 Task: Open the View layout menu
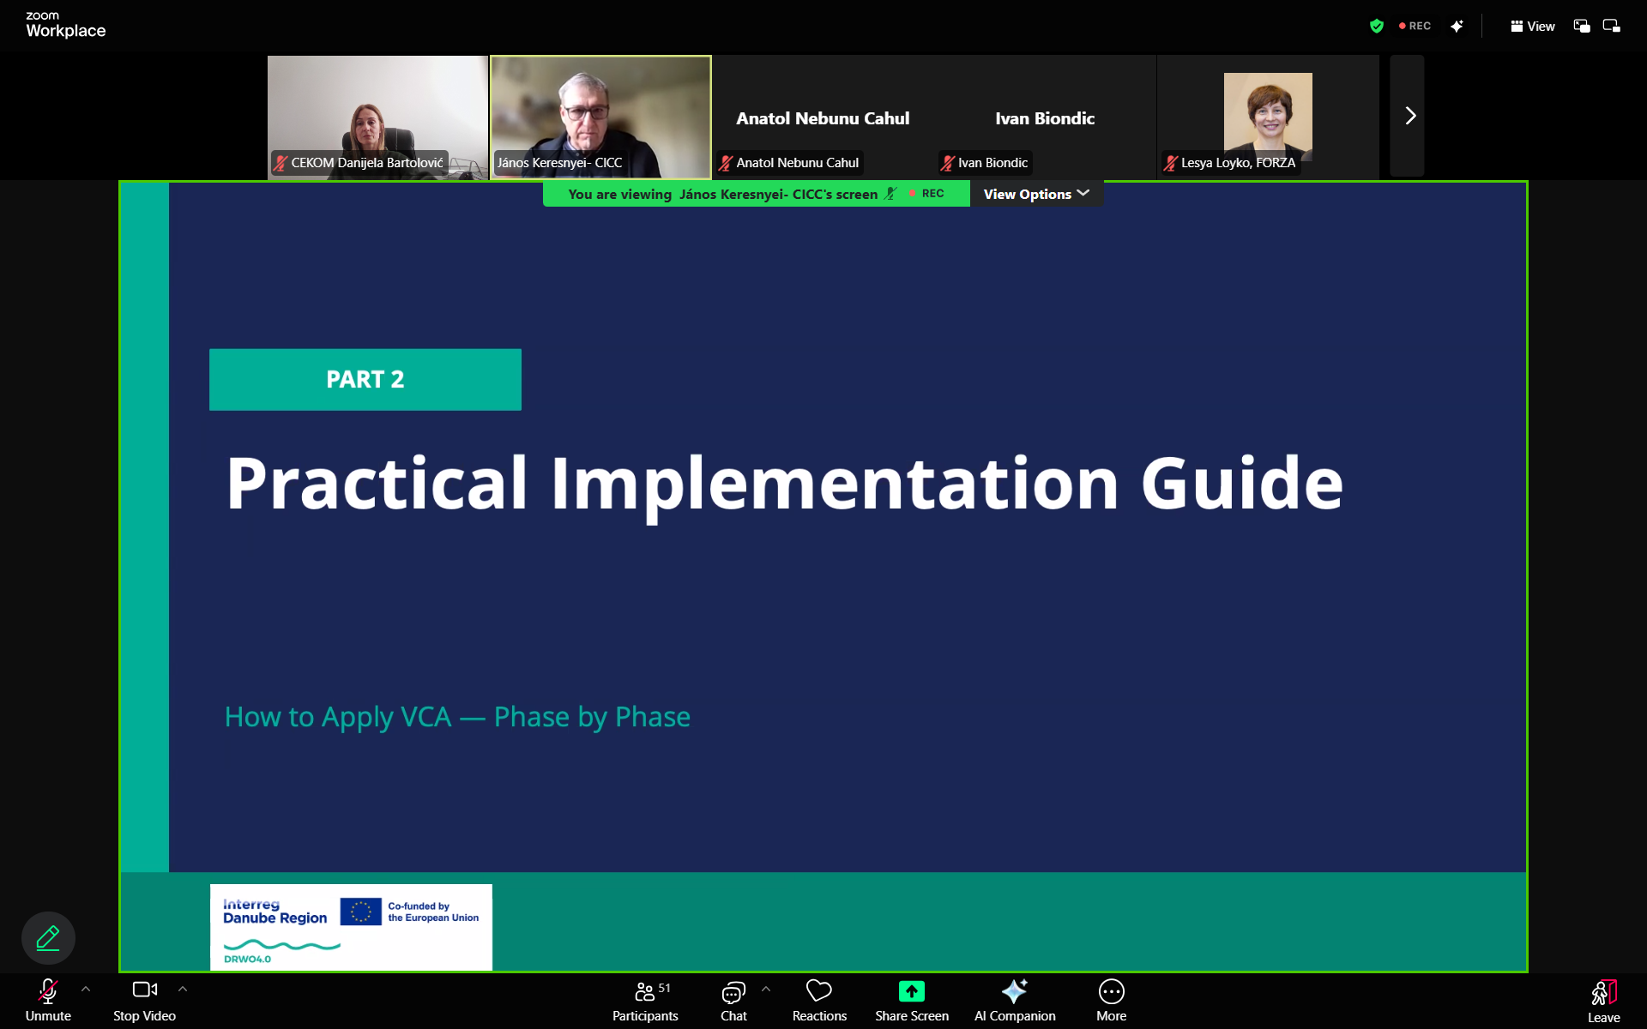[1532, 27]
